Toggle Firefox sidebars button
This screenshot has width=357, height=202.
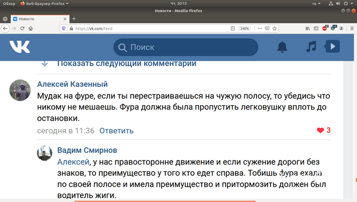pos(316,29)
